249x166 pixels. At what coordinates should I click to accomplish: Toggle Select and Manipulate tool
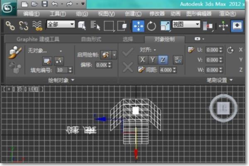[x=223, y=26]
